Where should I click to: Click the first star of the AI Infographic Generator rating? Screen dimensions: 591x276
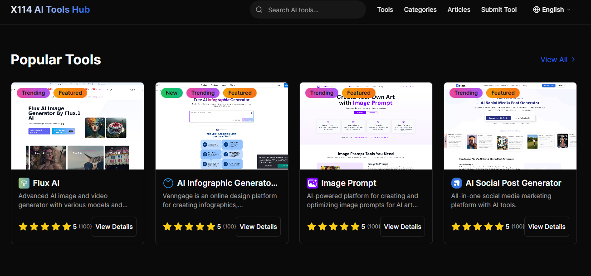pos(167,227)
